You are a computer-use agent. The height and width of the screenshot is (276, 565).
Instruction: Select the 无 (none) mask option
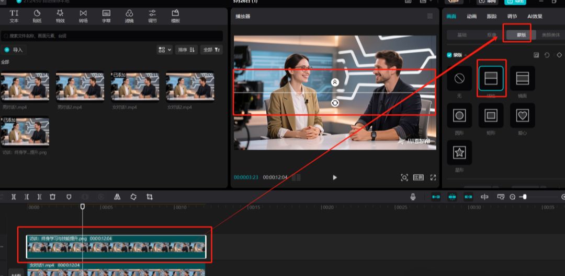point(459,78)
